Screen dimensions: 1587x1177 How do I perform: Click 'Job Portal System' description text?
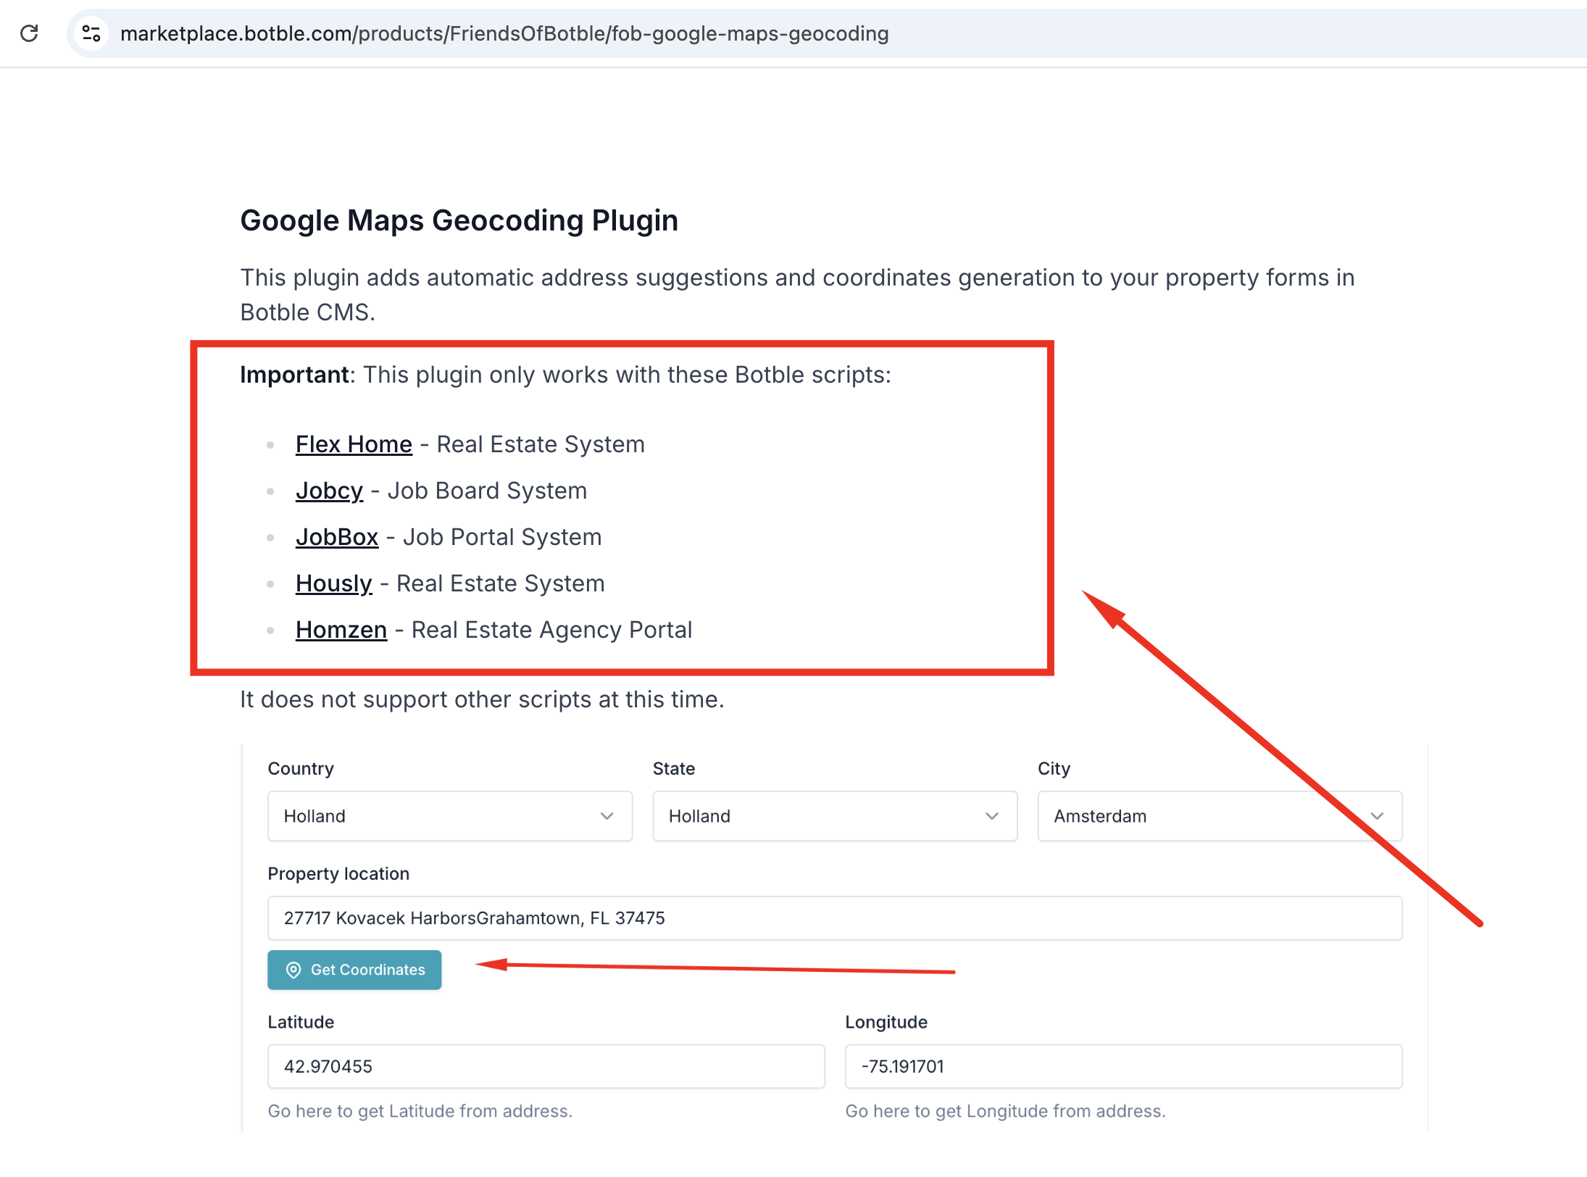tap(502, 537)
